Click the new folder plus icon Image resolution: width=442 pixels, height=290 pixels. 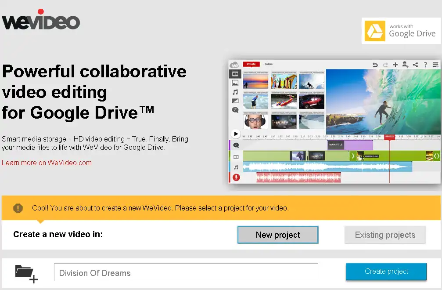pos(26,274)
